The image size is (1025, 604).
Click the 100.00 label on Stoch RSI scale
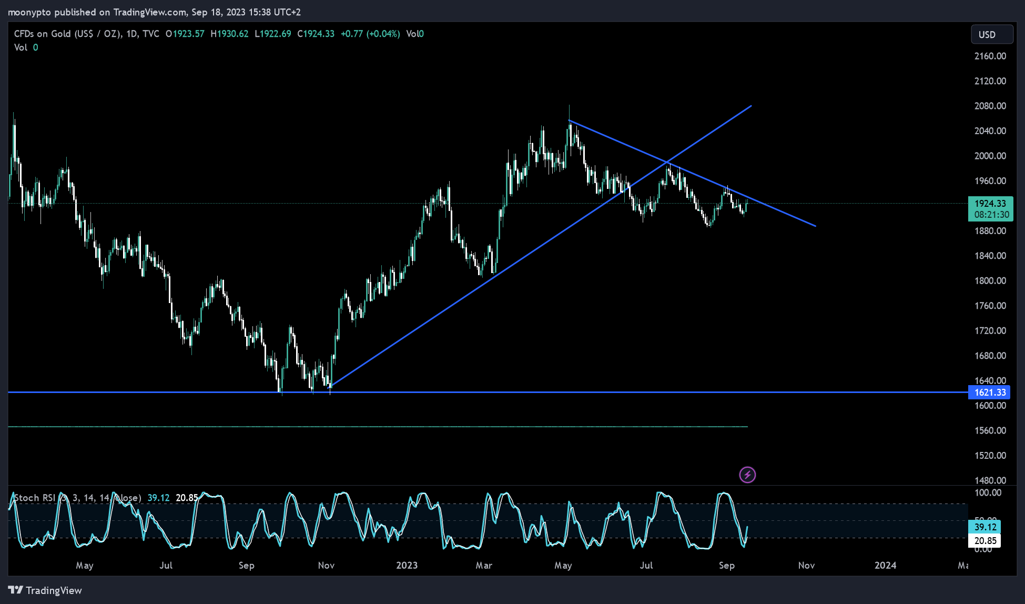tap(988, 493)
